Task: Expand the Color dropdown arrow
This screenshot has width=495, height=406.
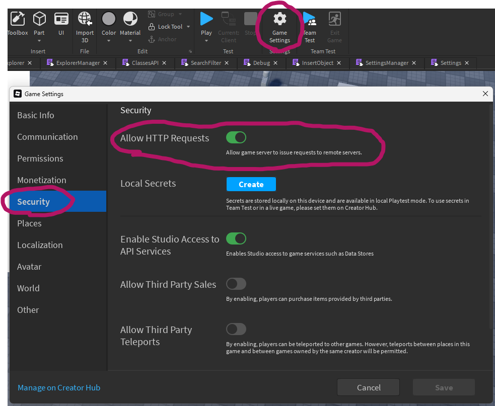Action: coord(109,41)
